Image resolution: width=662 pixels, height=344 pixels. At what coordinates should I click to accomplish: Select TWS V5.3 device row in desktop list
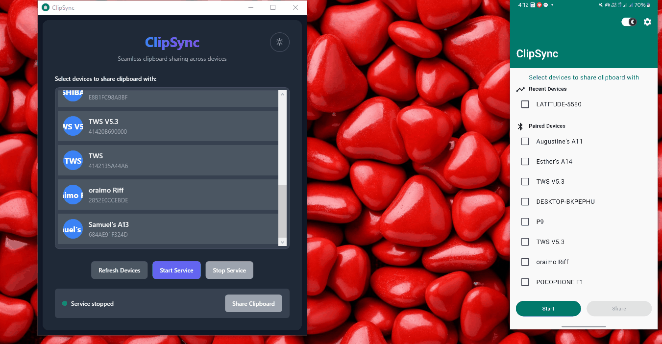coord(168,126)
